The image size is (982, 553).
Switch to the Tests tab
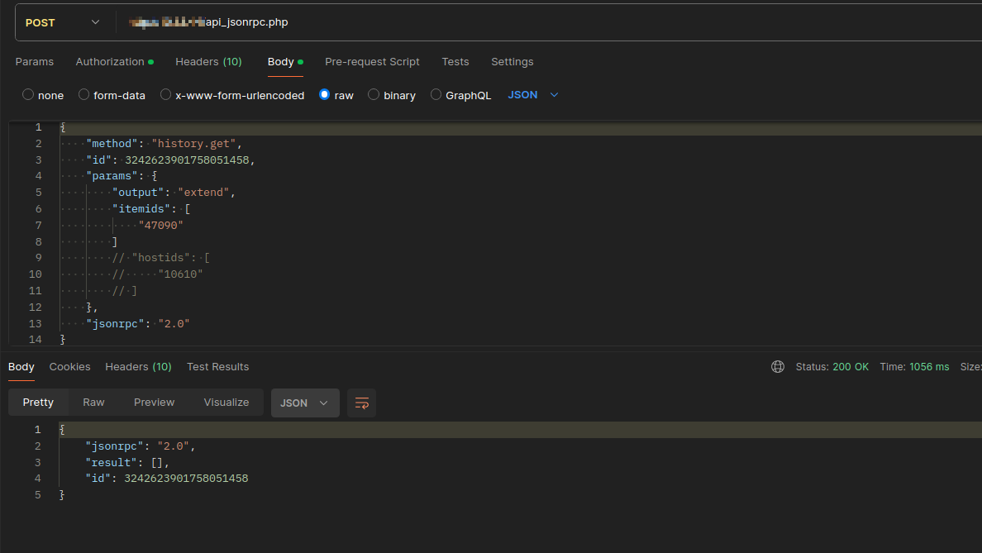click(455, 62)
